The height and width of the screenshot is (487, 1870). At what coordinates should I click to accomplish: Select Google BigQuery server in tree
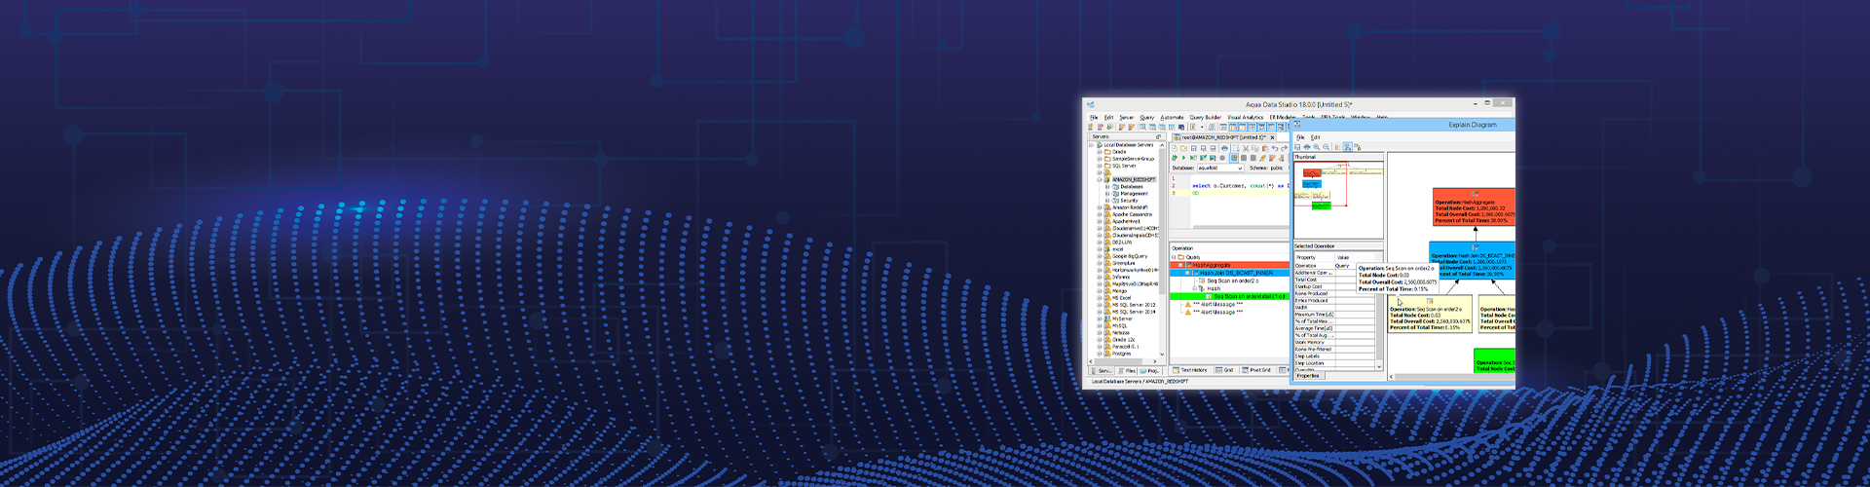(1130, 256)
